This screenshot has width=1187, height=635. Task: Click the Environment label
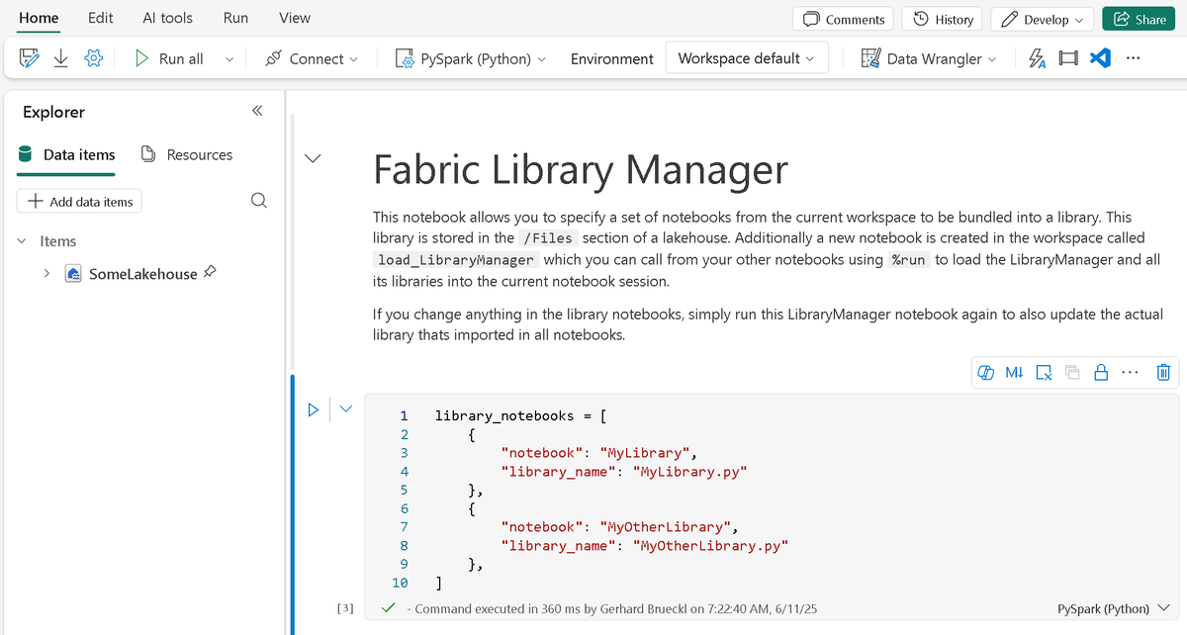(612, 59)
